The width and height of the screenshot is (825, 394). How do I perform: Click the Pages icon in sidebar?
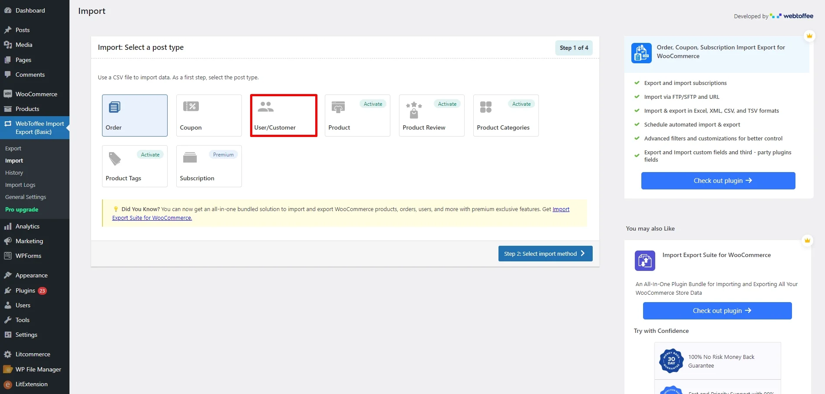point(8,60)
